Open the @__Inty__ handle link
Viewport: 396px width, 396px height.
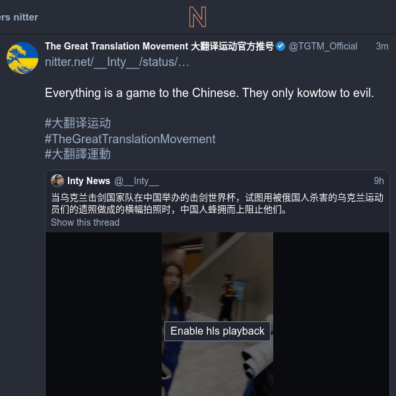pyautogui.click(x=137, y=181)
